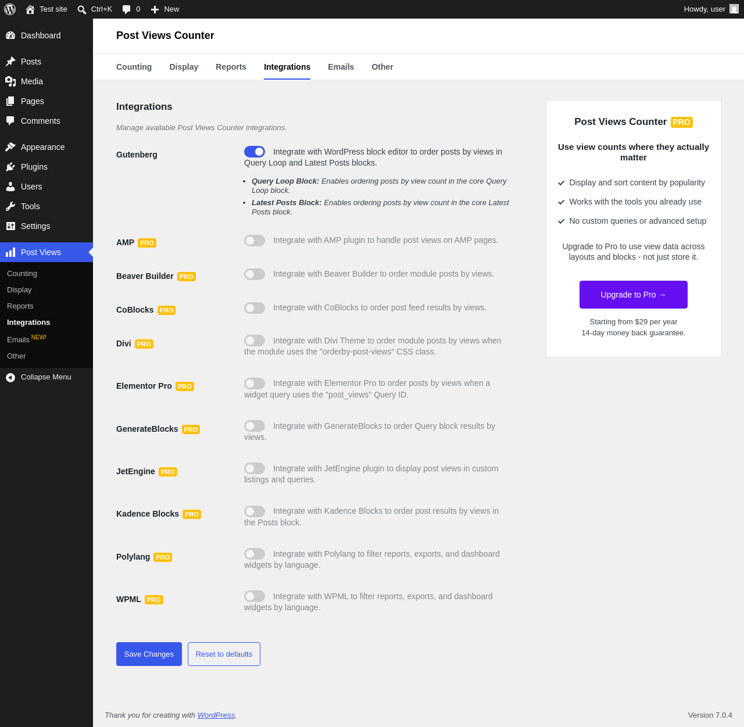Toggle the Elementor Pro integration switch

[x=255, y=384]
